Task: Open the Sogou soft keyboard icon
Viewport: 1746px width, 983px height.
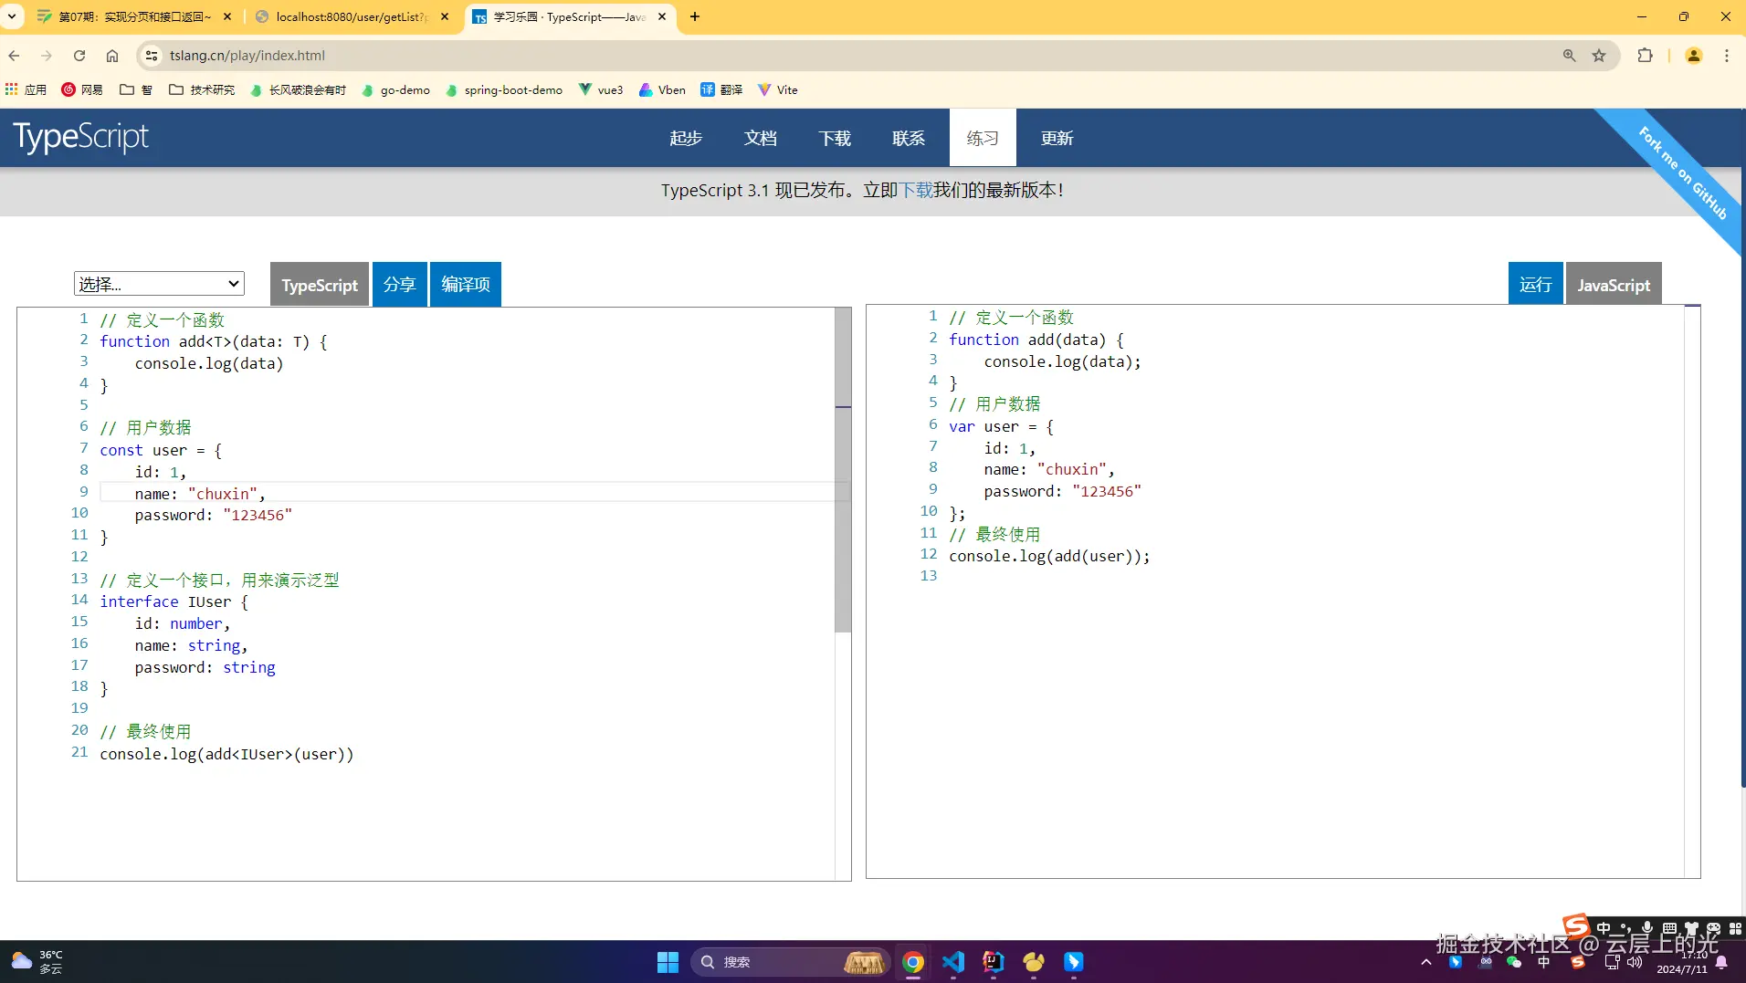Action: click(1669, 928)
